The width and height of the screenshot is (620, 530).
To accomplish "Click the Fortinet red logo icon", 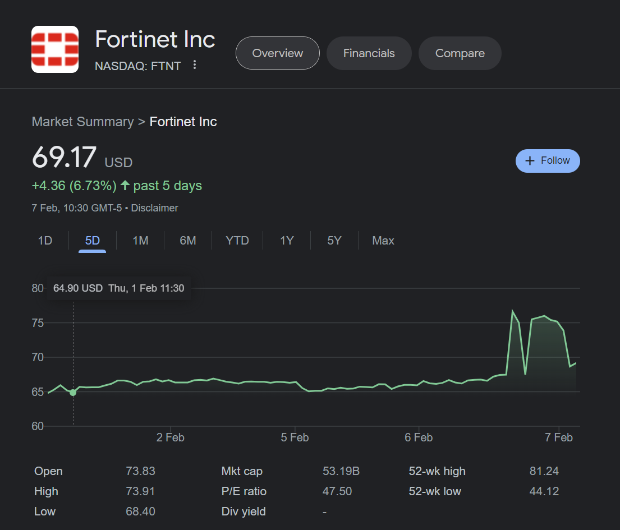I will coord(55,49).
